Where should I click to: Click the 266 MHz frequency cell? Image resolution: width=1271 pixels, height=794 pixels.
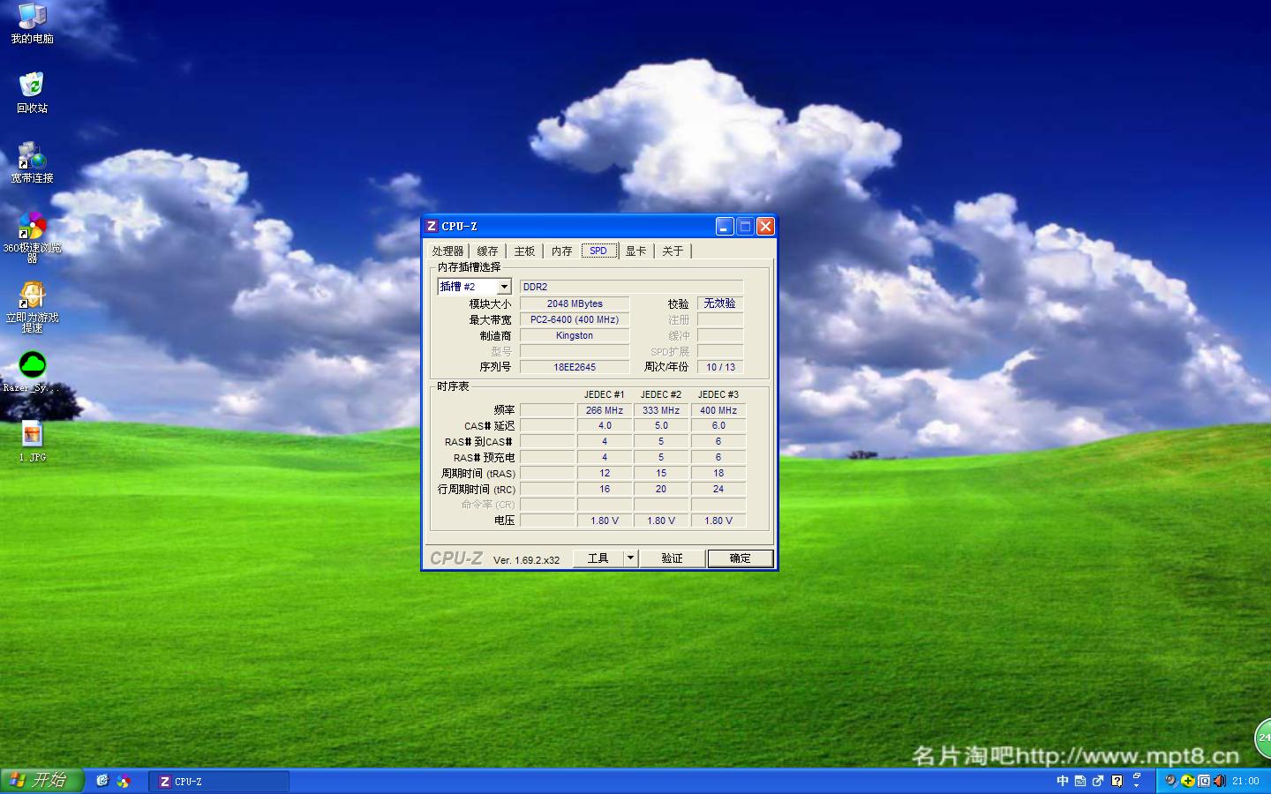(x=605, y=410)
